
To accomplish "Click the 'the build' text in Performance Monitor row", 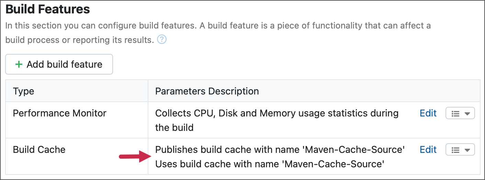I will (x=174, y=128).
